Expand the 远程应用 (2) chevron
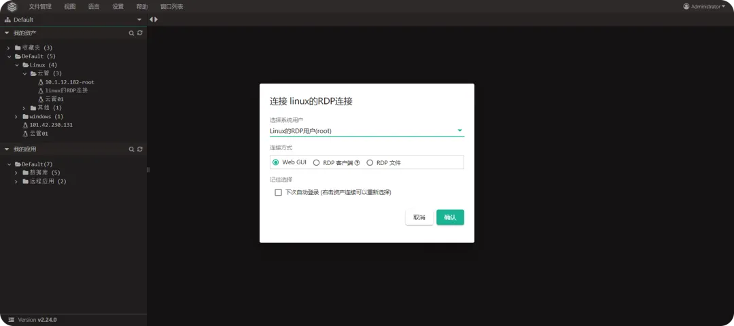The width and height of the screenshot is (734, 326). tap(16, 181)
